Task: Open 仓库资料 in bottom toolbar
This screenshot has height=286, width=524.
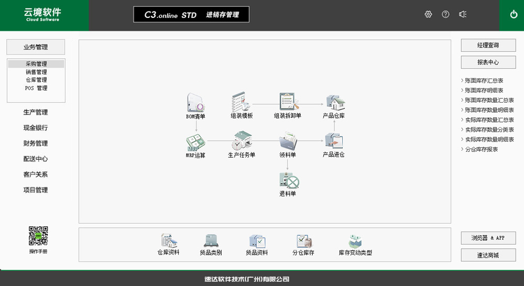Action: point(168,241)
